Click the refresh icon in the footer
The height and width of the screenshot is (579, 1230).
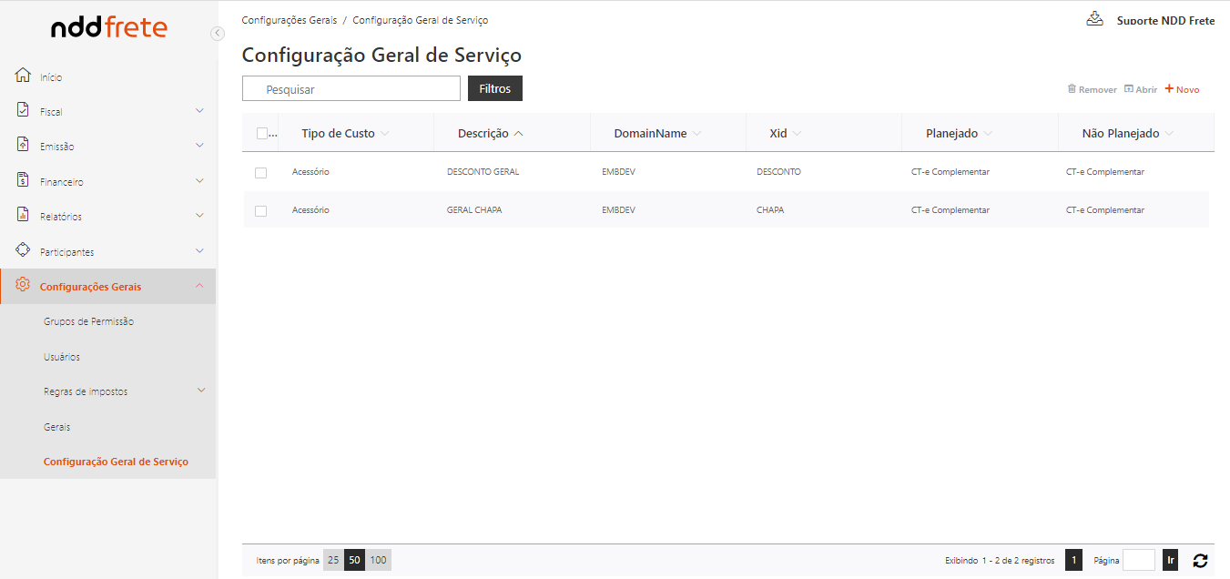point(1200,561)
